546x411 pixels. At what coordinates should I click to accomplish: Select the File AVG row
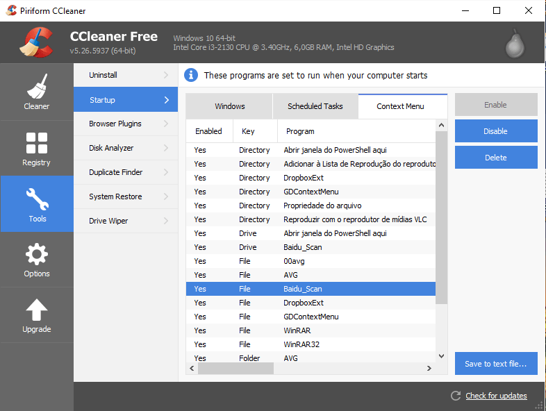311,276
